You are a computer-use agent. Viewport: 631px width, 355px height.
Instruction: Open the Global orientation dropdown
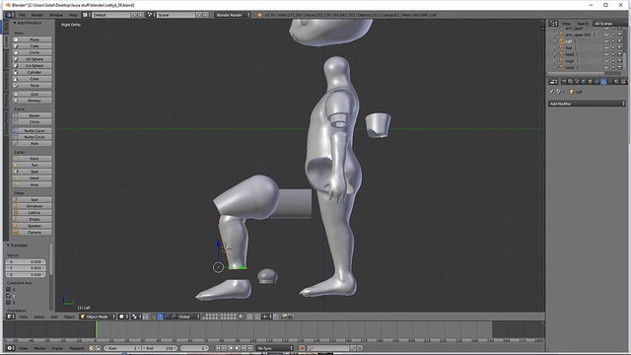pos(188,317)
